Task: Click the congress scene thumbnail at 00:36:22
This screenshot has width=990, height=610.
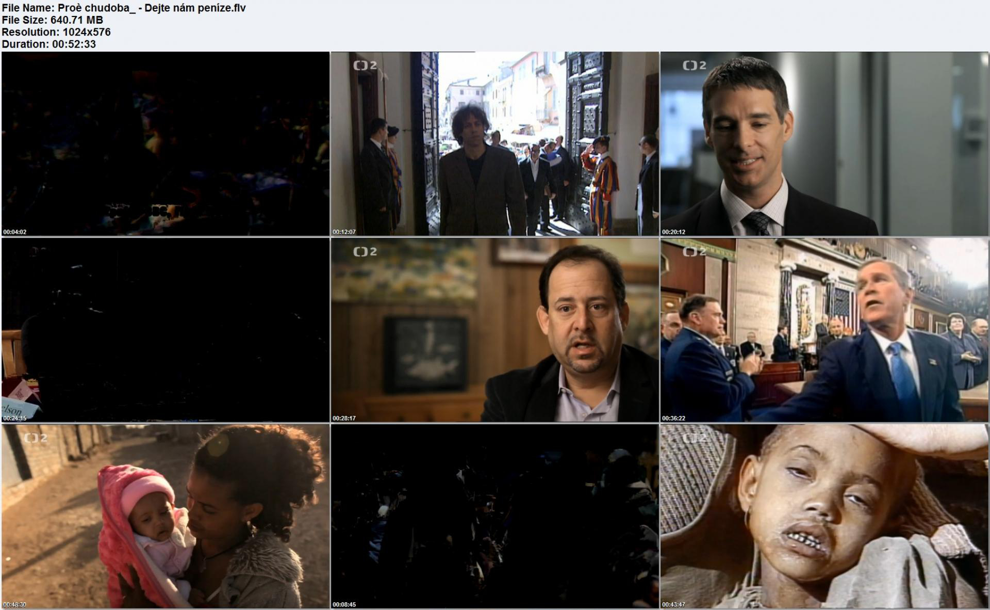Action: pos(824,330)
